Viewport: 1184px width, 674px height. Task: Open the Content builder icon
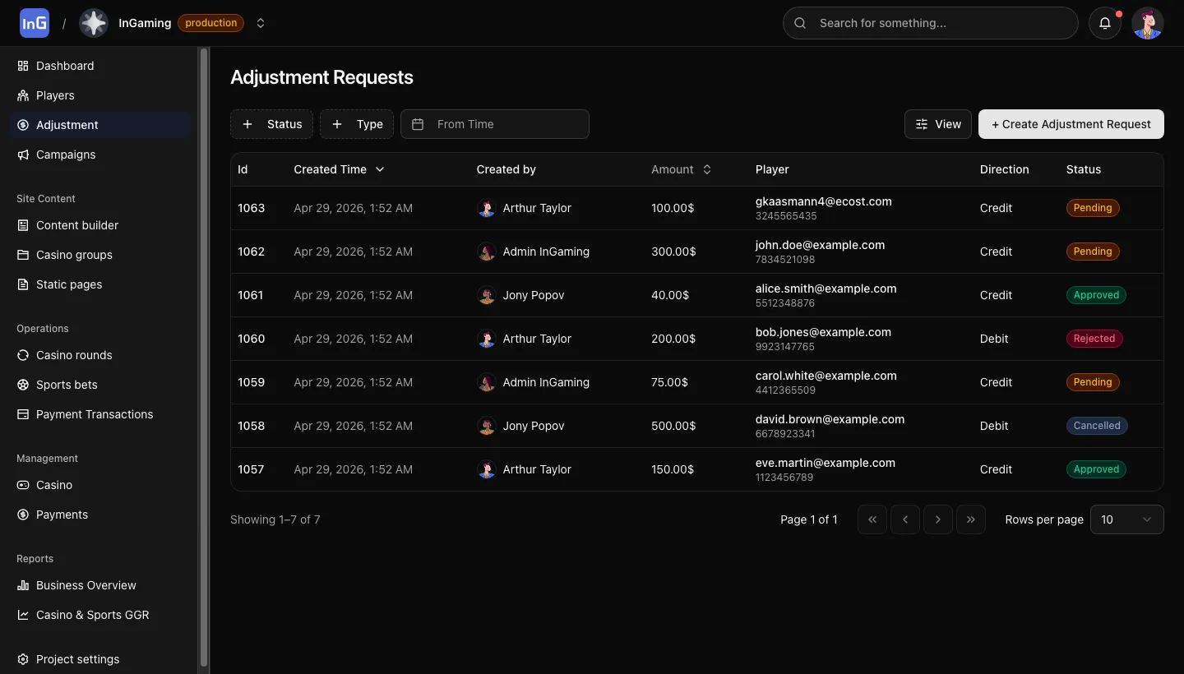[x=23, y=225]
